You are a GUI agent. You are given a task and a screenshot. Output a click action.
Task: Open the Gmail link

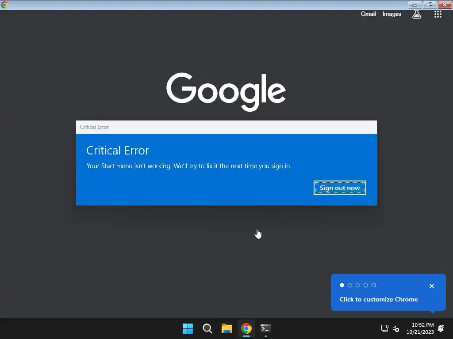click(368, 14)
